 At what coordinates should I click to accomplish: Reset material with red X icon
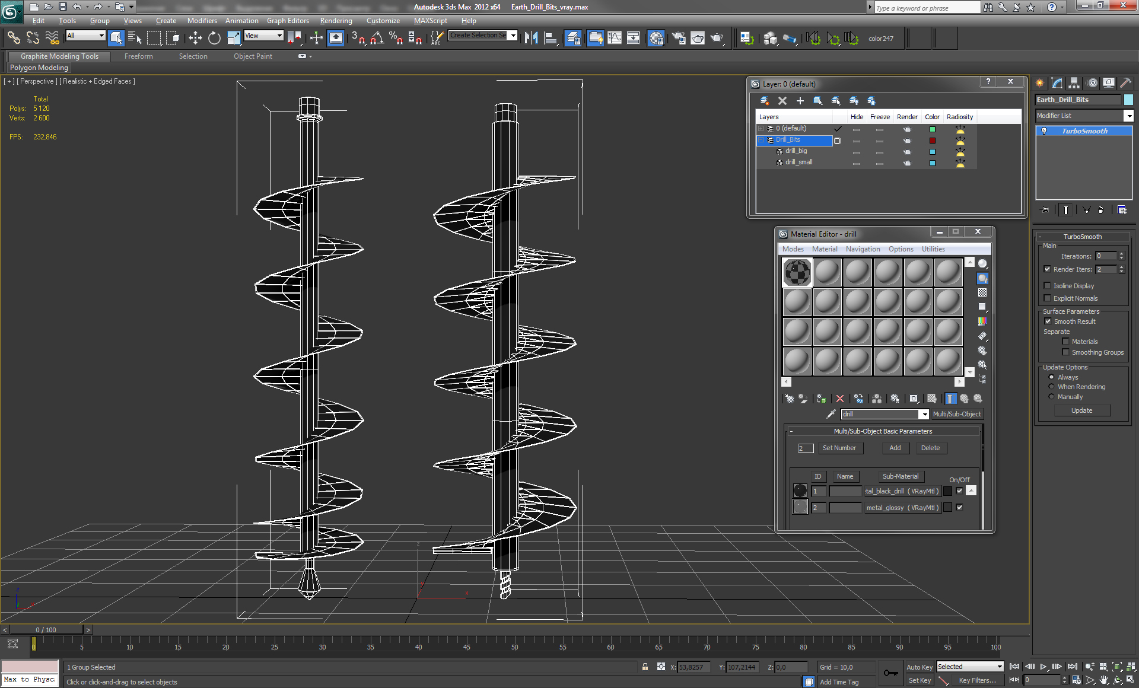tap(839, 399)
